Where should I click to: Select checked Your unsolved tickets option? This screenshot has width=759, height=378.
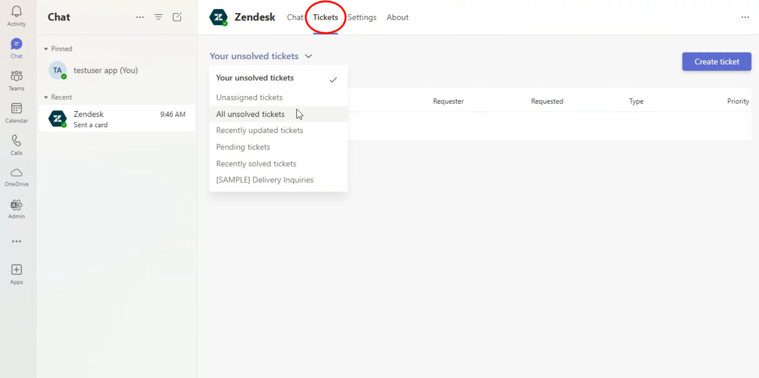278,78
